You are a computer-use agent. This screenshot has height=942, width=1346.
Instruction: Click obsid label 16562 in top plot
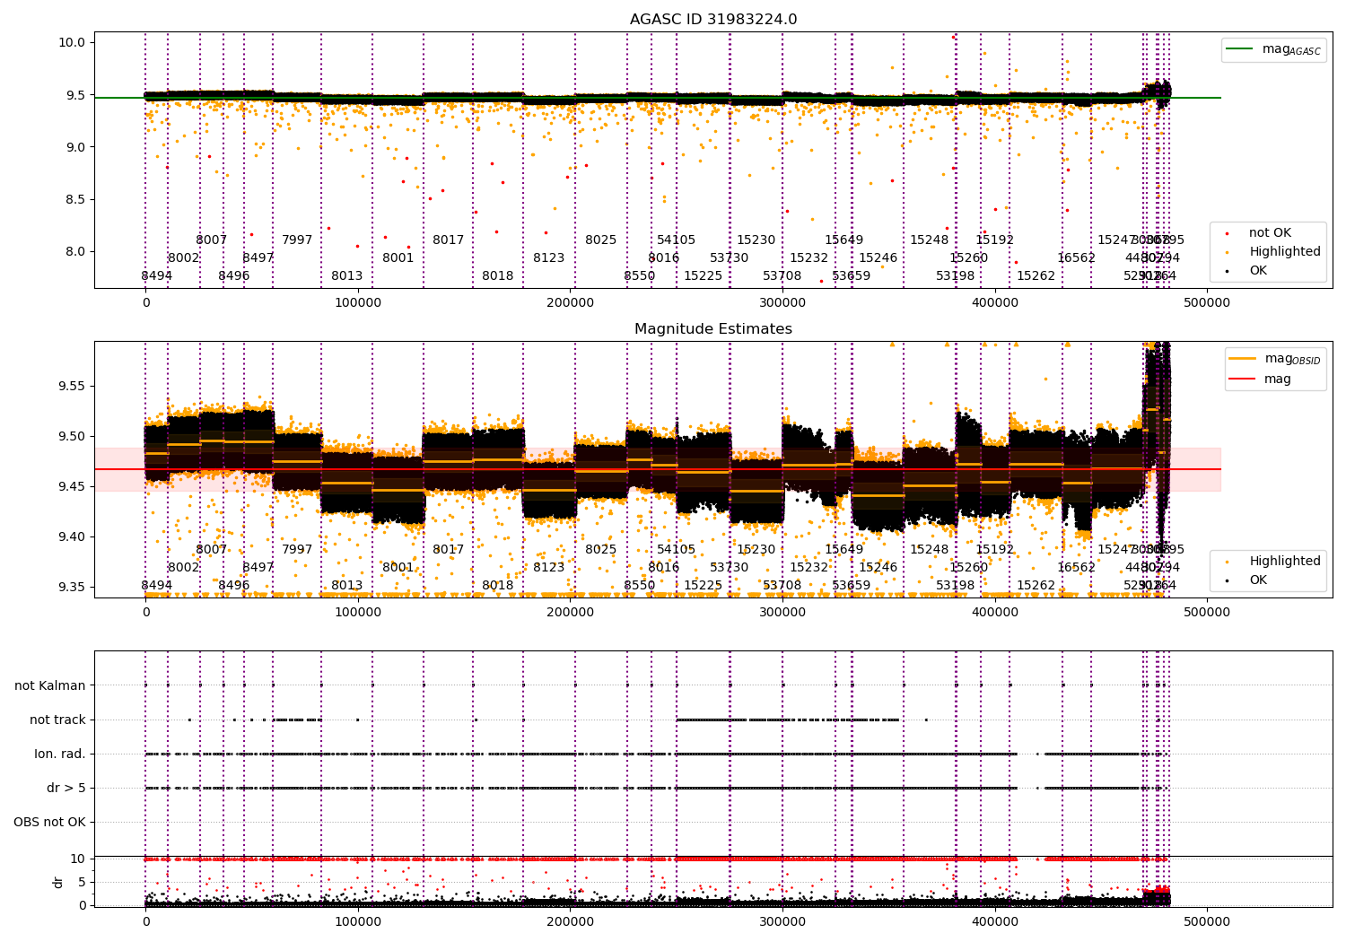pos(1077,258)
